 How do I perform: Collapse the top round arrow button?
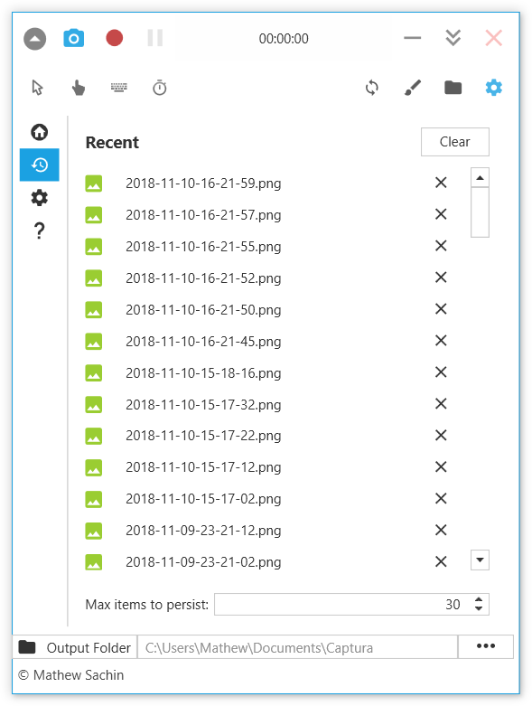(34, 39)
